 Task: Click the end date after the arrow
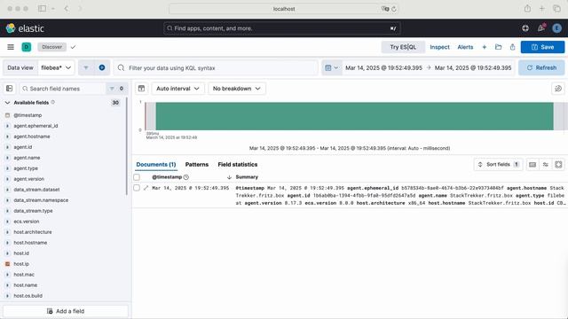pyautogui.click(x=473, y=67)
